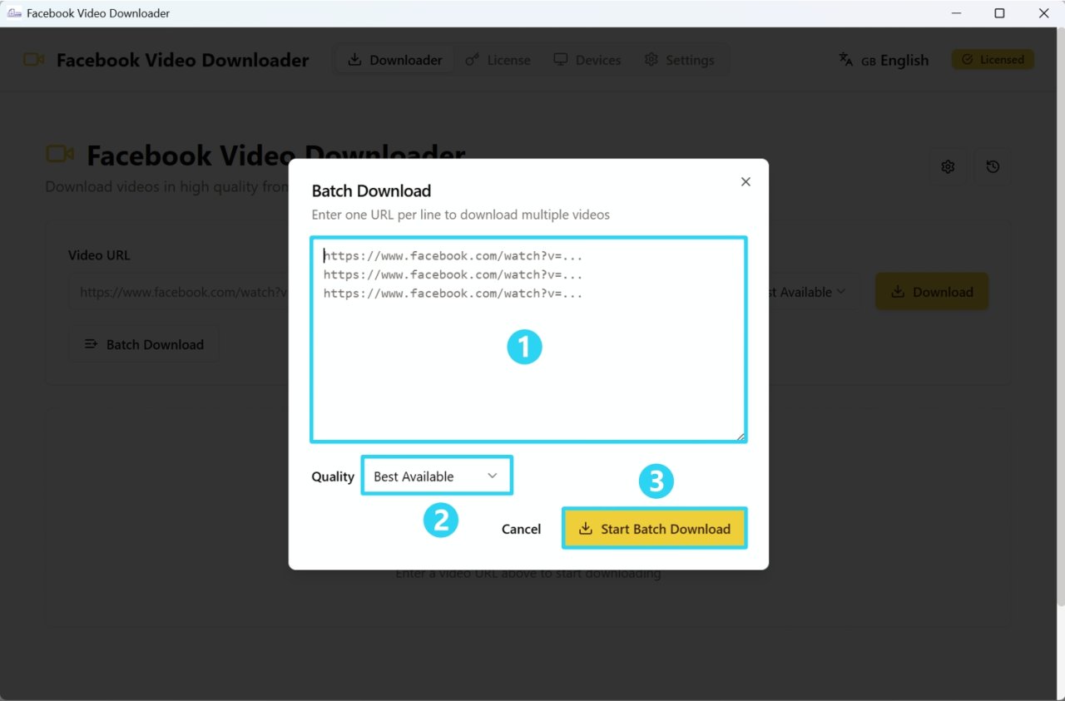This screenshot has height=701, width=1065.
Task: Expand the Best Available quality selector
Action: [436, 475]
